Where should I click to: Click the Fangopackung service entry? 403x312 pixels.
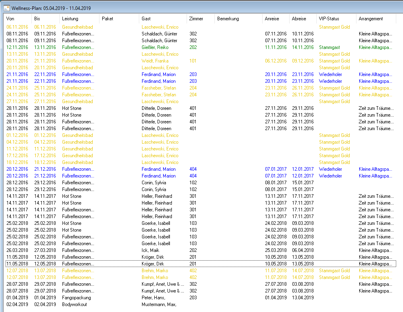(x=76, y=298)
